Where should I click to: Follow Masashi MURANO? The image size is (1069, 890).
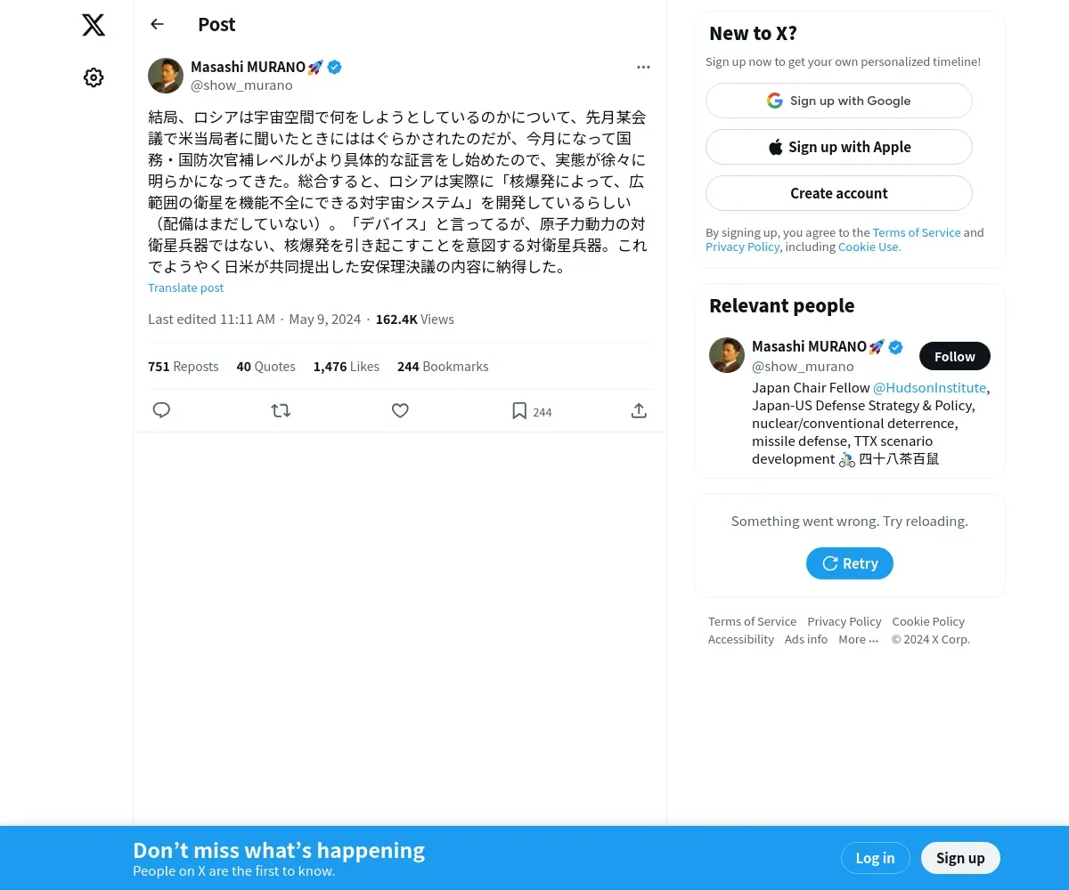955,356
